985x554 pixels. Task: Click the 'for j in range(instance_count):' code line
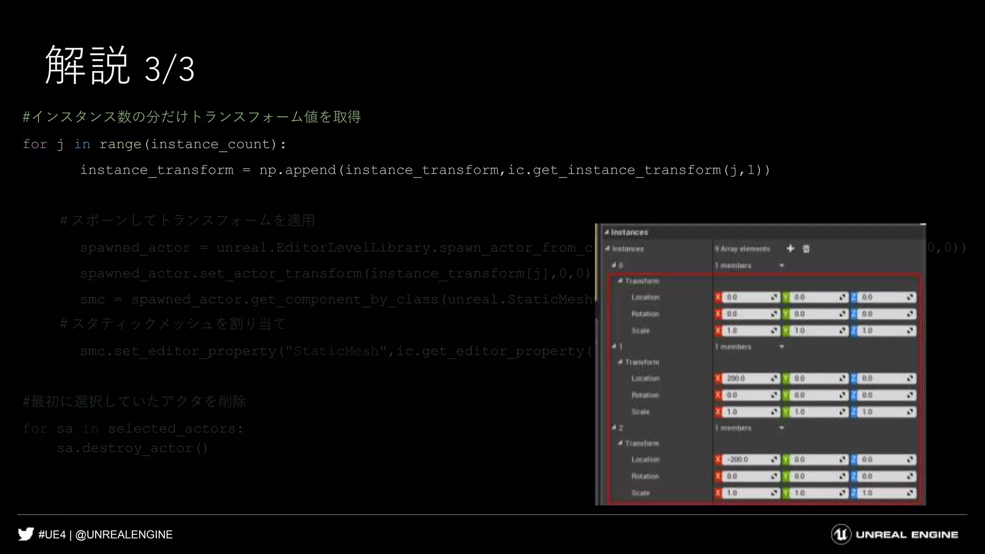pyautogui.click(x=154, y=144)
